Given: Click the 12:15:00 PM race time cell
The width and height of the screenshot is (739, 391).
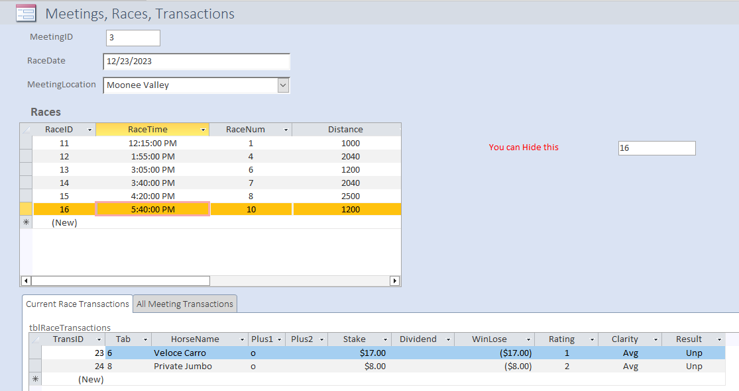Looking at the screenshot, I should click(152, 143).
